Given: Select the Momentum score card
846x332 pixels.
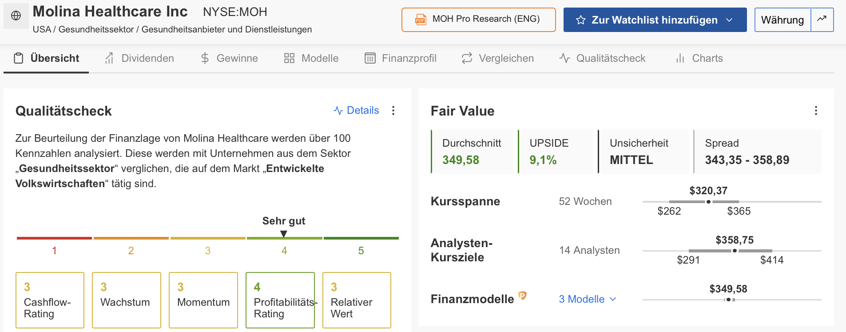Looking at the screenshot, I should [x=203, y=300].
